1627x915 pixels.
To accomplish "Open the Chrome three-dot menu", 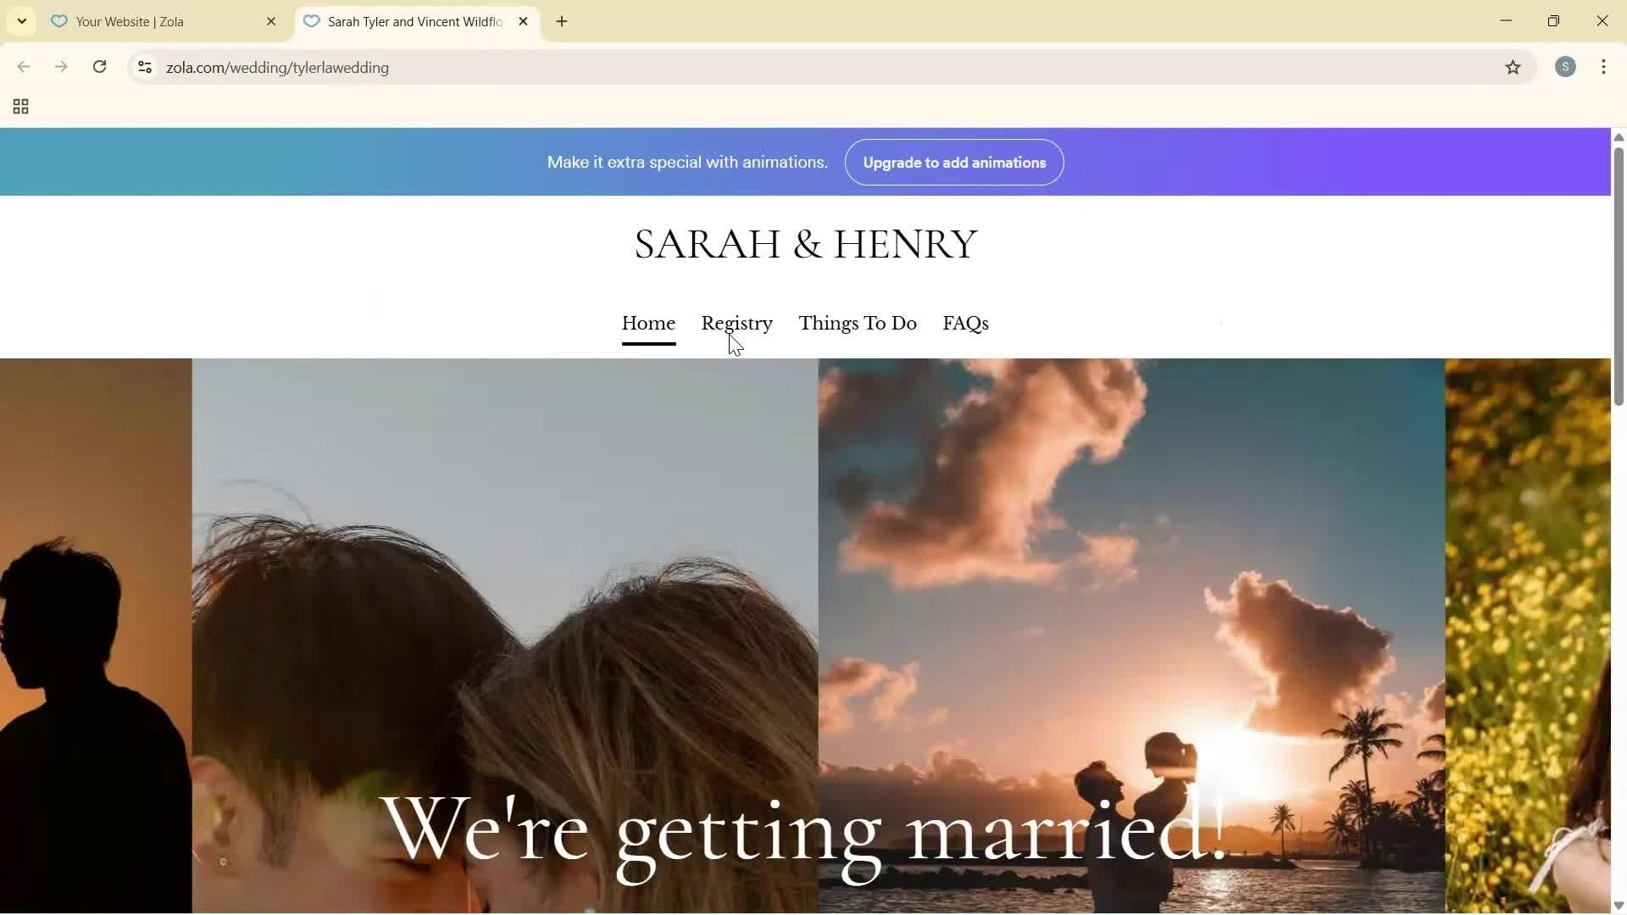I will [1603, 67].
